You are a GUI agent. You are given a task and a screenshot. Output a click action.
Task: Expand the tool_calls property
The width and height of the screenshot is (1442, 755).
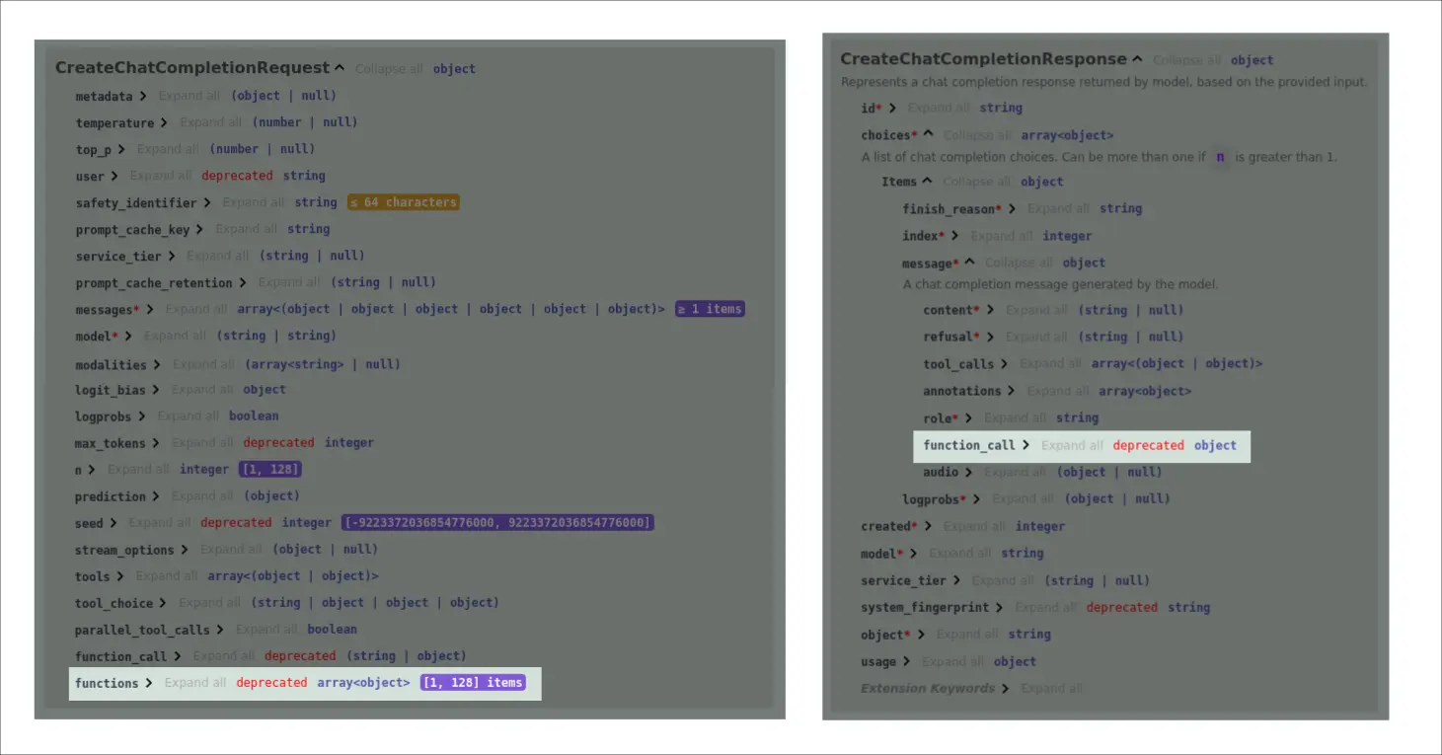(1005, 363)
